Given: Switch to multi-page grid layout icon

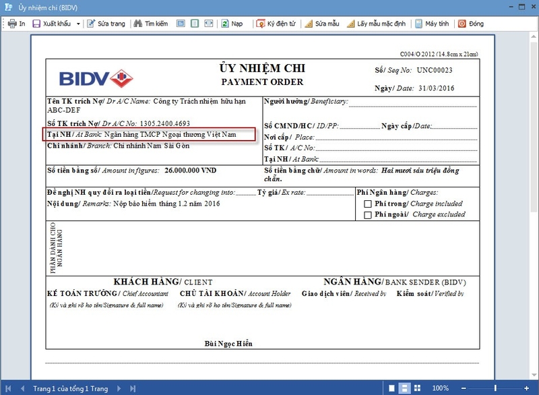Looking at the screenshot, I should coord(417,388).
